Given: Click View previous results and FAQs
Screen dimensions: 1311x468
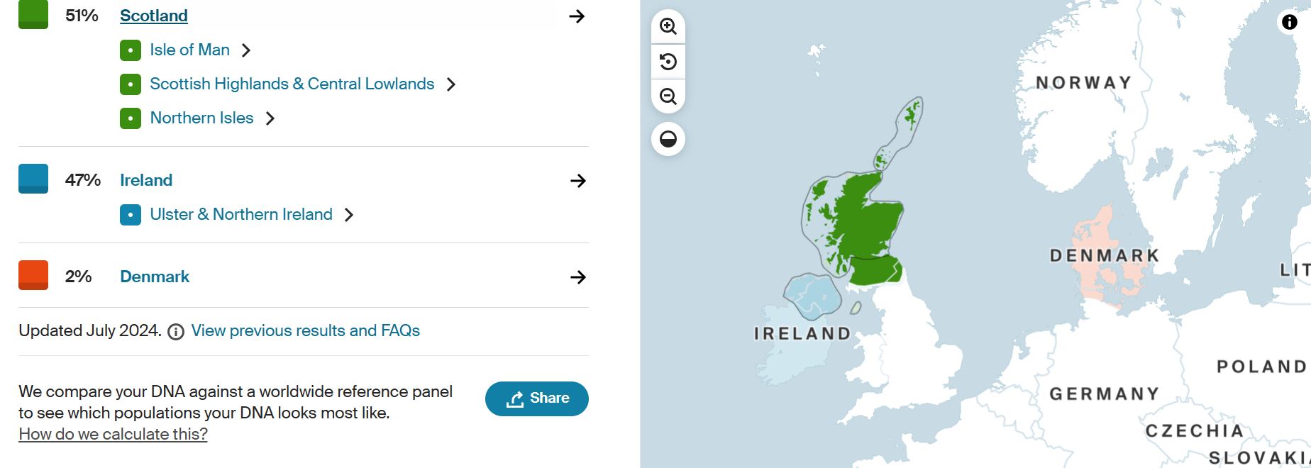Looking at the screenshot, I should click(x=305, y=330).
